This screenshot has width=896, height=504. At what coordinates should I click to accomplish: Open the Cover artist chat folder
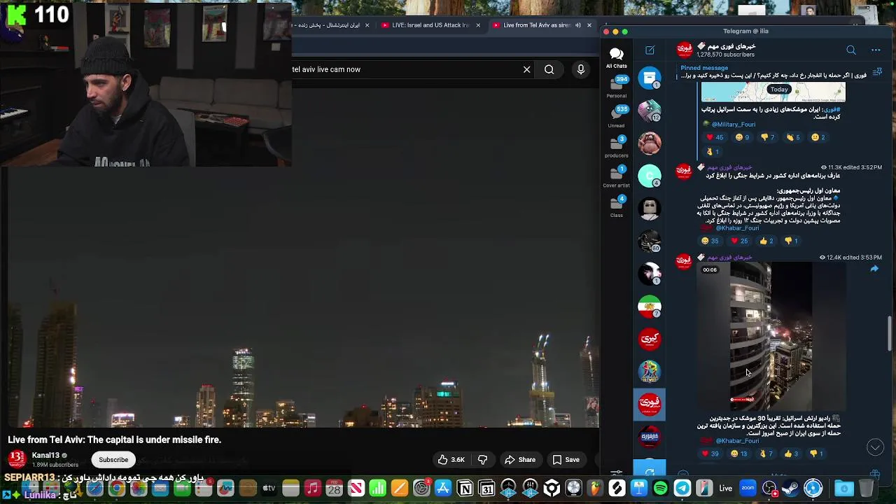click(616, 176)
